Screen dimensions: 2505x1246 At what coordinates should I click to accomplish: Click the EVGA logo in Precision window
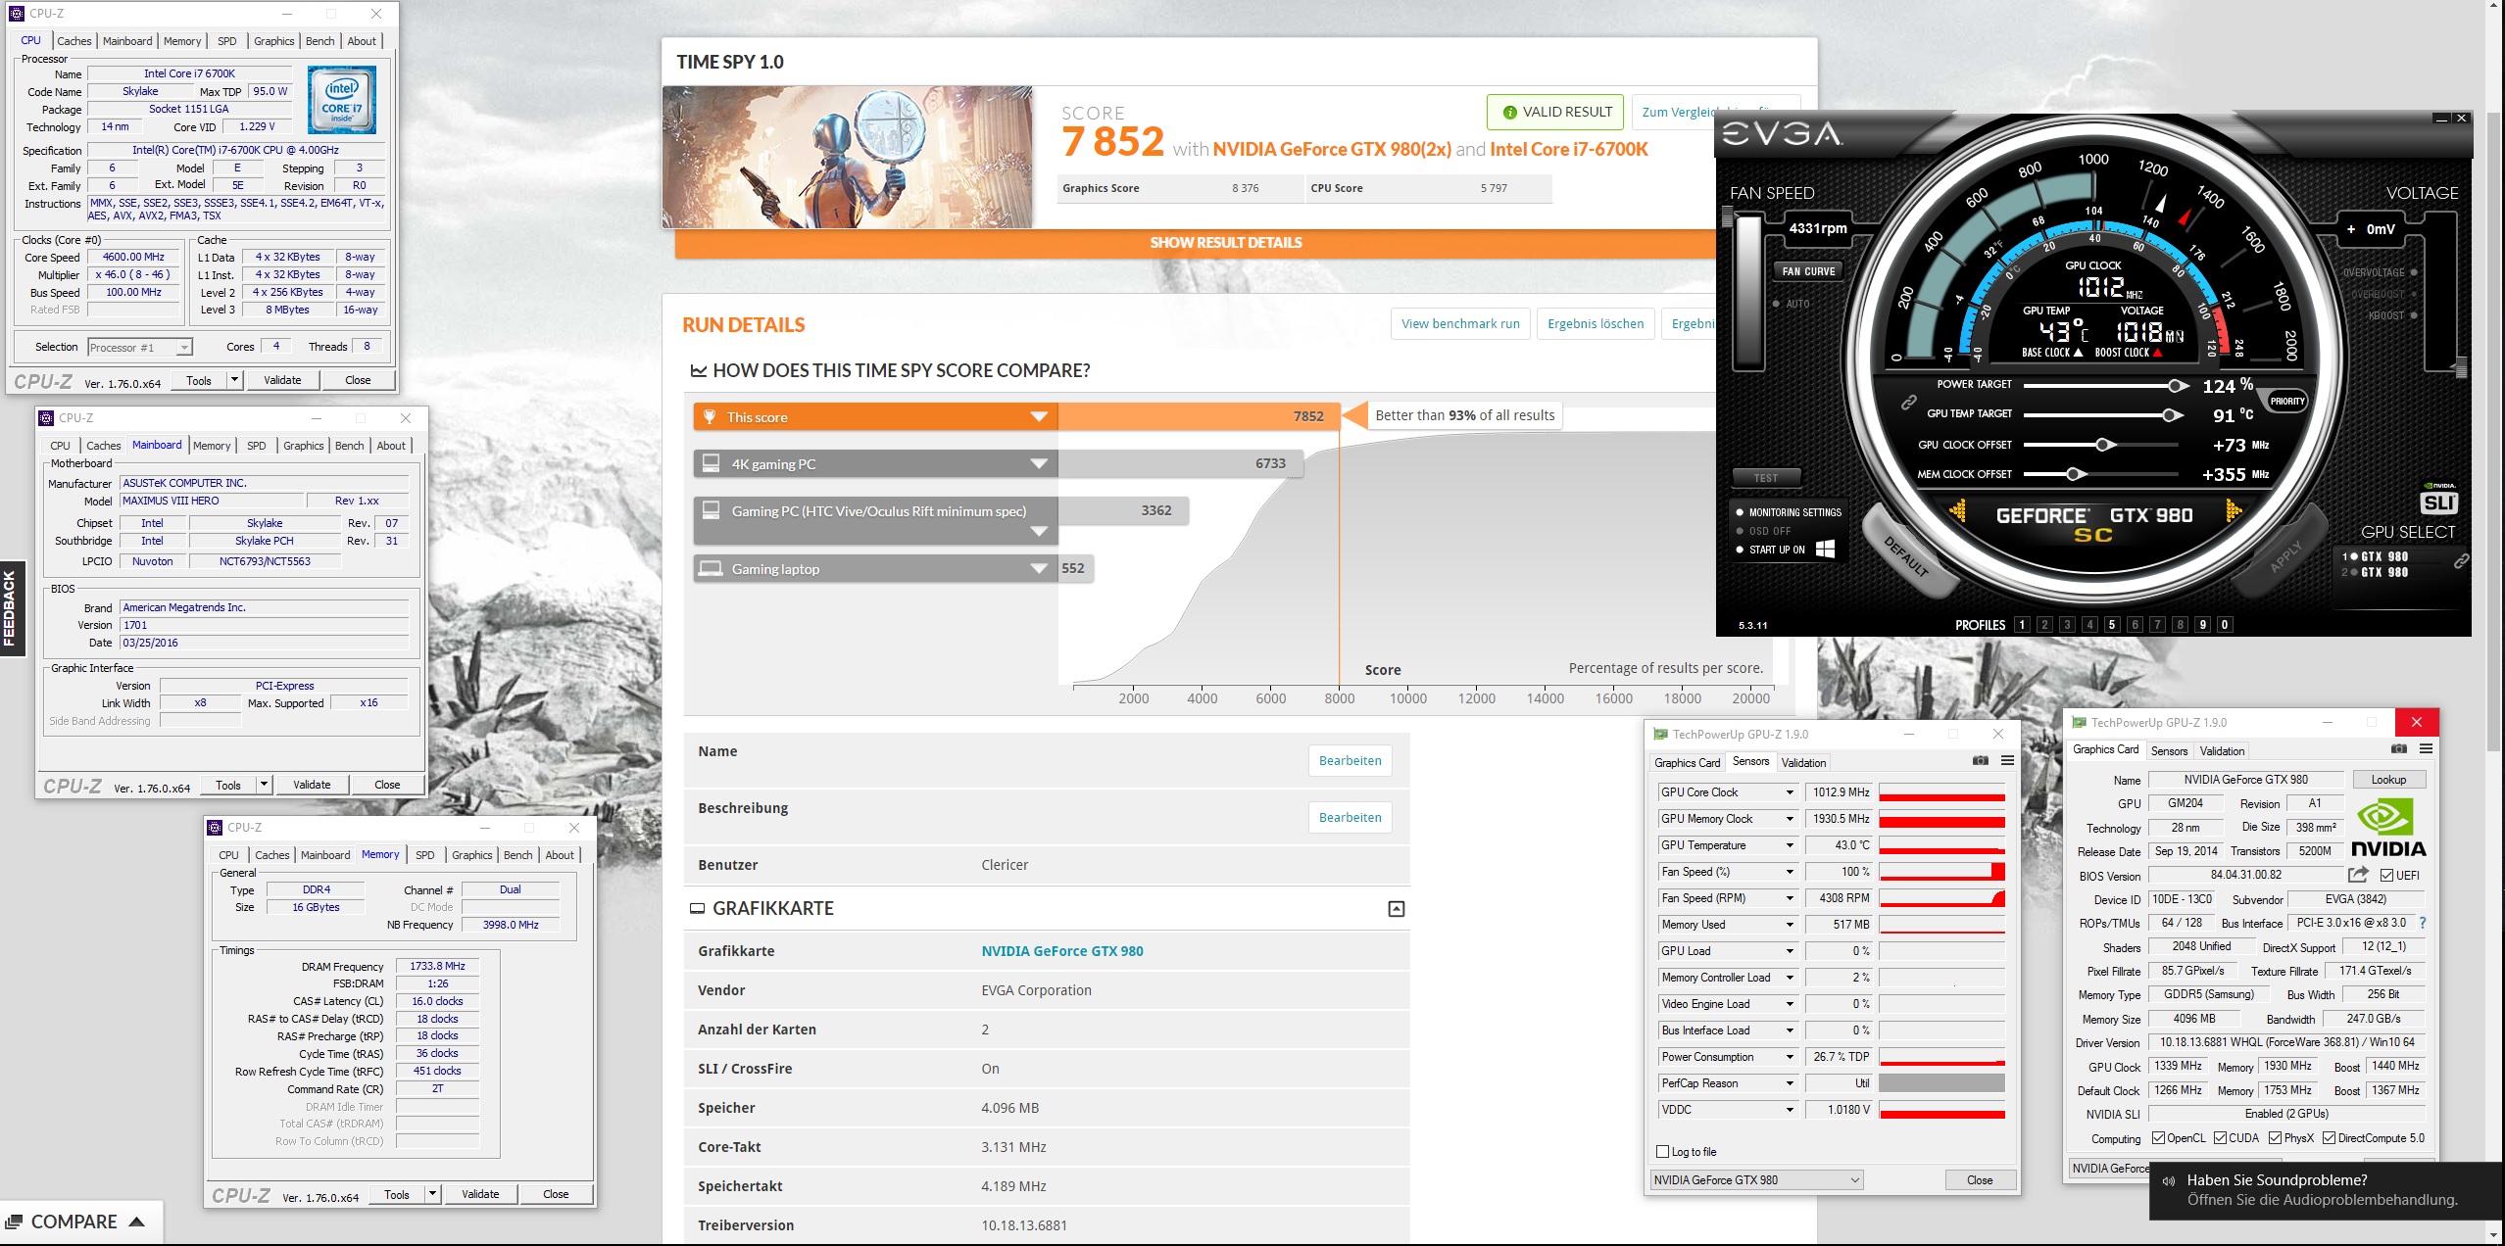pyautogui.click(x=1783, y=133)
